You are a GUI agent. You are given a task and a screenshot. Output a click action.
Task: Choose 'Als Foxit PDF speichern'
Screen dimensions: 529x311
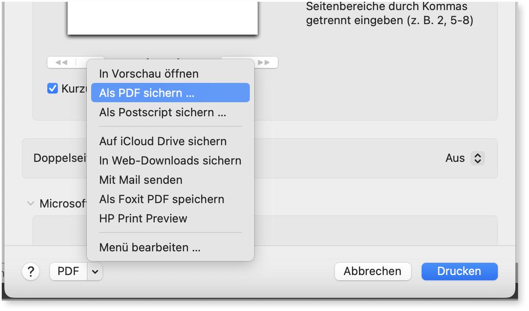pyautogui.click(x=162, y=199)
